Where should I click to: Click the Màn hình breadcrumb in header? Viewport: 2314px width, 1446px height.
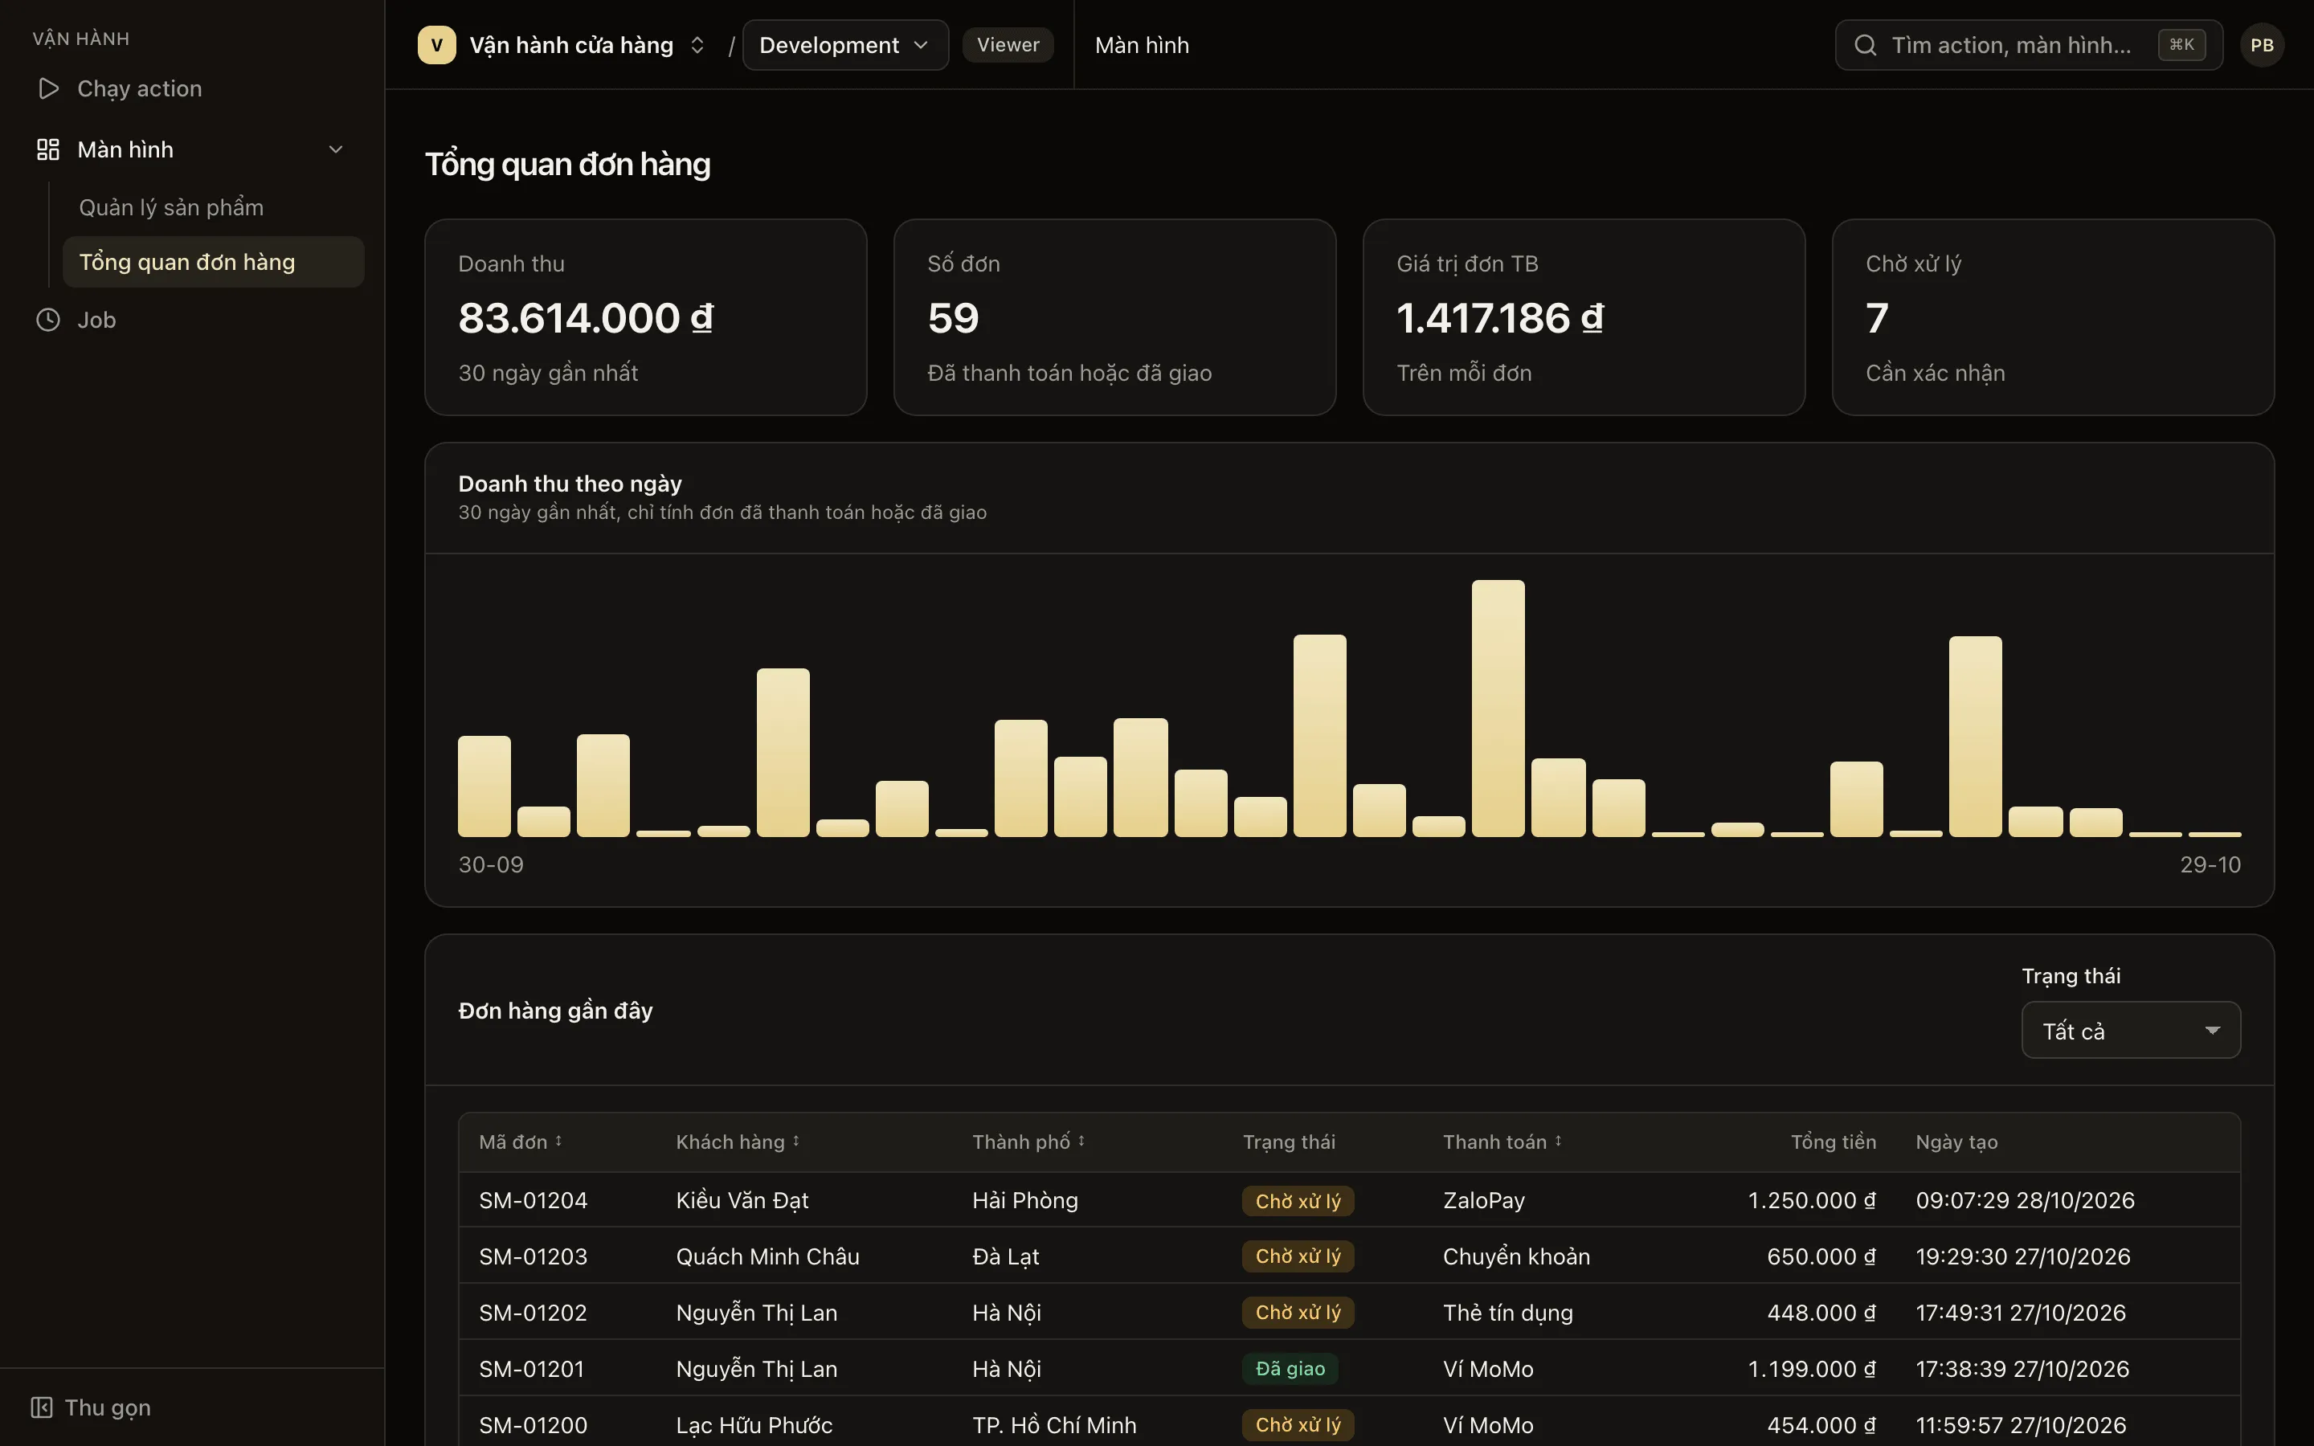pyautogui.click(x=1142, y=45)
